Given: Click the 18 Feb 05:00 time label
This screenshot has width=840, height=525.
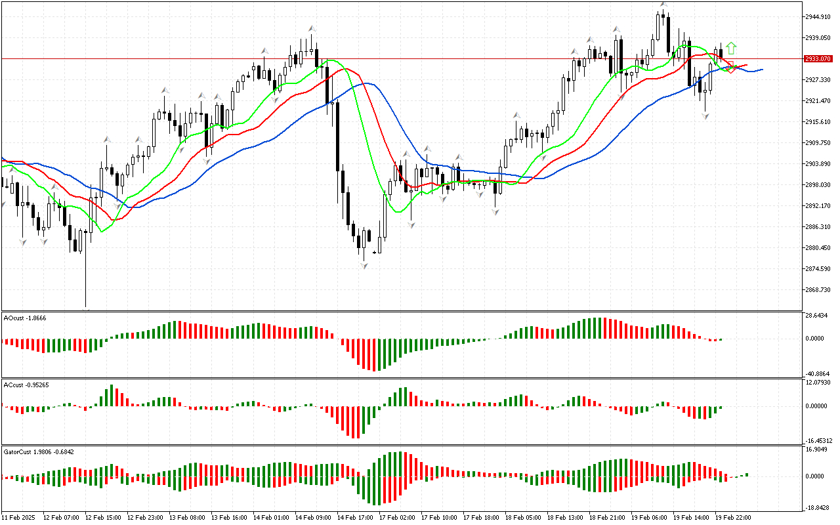Looking at the screenshot, I should click(x=523, y=518).
